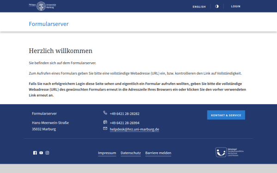Click the Hans-Meerwein-Straße address line

tap(50, 123)
